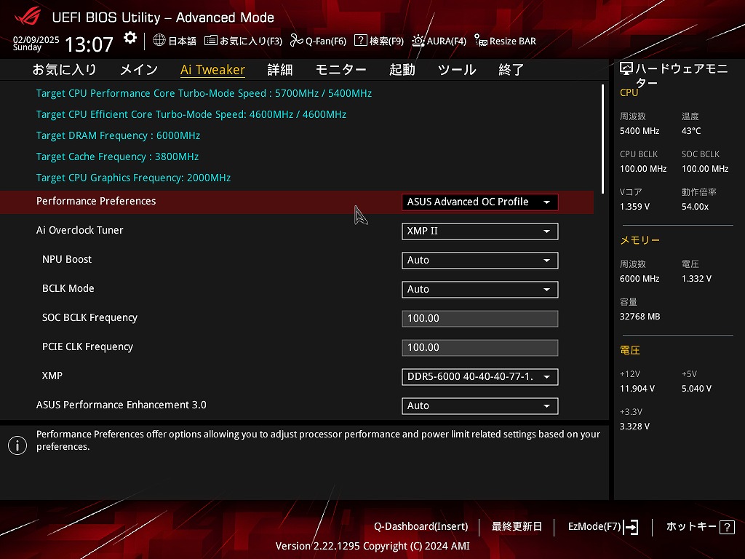Screen dimensions: 745x559
Task: Click +12V reading 11.904 V
Action: 637,389
